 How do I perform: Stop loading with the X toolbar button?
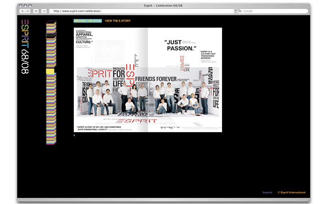point(36,11)
